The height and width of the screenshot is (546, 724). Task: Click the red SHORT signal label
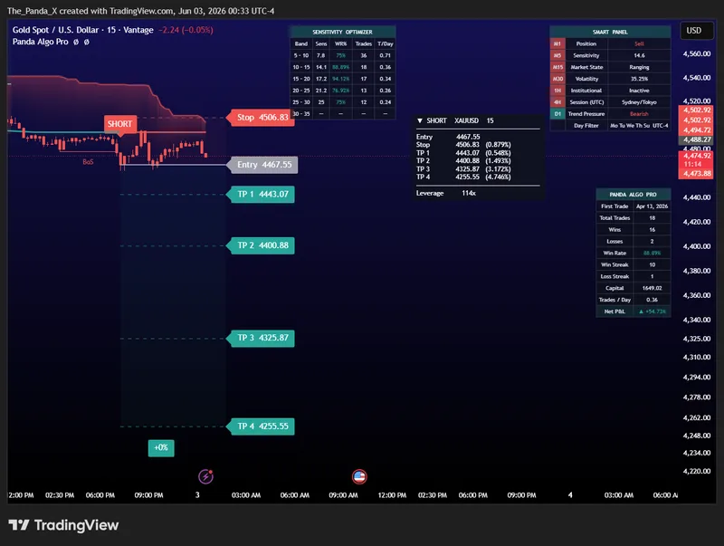[x=120, y=124]
